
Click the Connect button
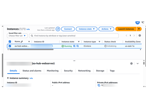[x=68, y=29]
